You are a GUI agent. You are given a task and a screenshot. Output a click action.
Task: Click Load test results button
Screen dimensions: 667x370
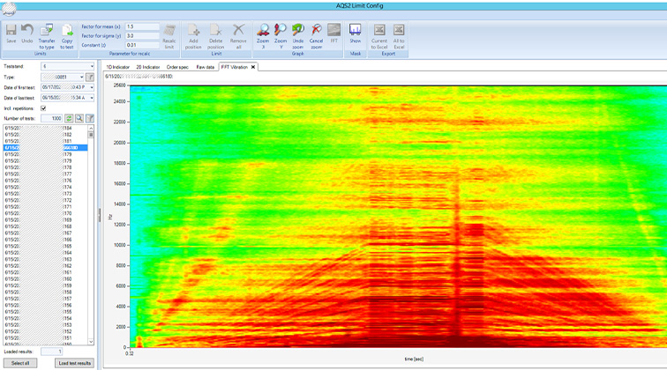(74, 363)
